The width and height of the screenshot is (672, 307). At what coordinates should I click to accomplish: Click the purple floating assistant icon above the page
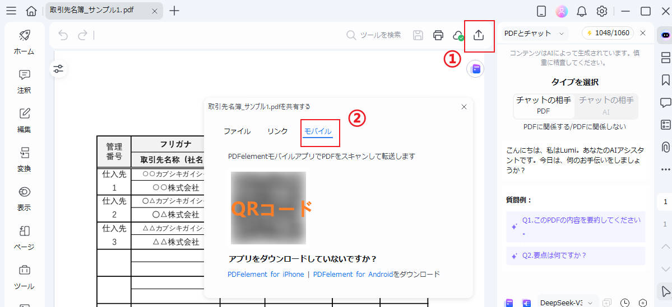(475, 69)
